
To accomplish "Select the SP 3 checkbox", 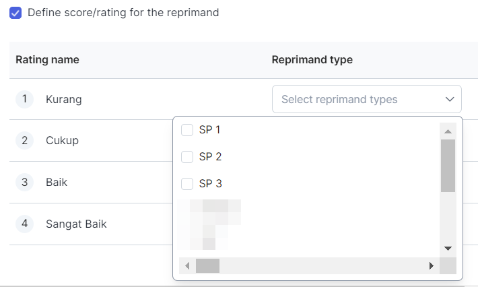I will pyautogui.click(x=188, y=184).
